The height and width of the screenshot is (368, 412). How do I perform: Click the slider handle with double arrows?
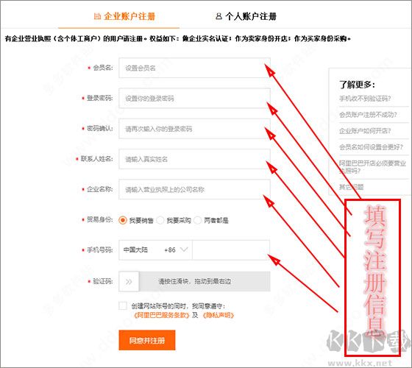(129, 281)
